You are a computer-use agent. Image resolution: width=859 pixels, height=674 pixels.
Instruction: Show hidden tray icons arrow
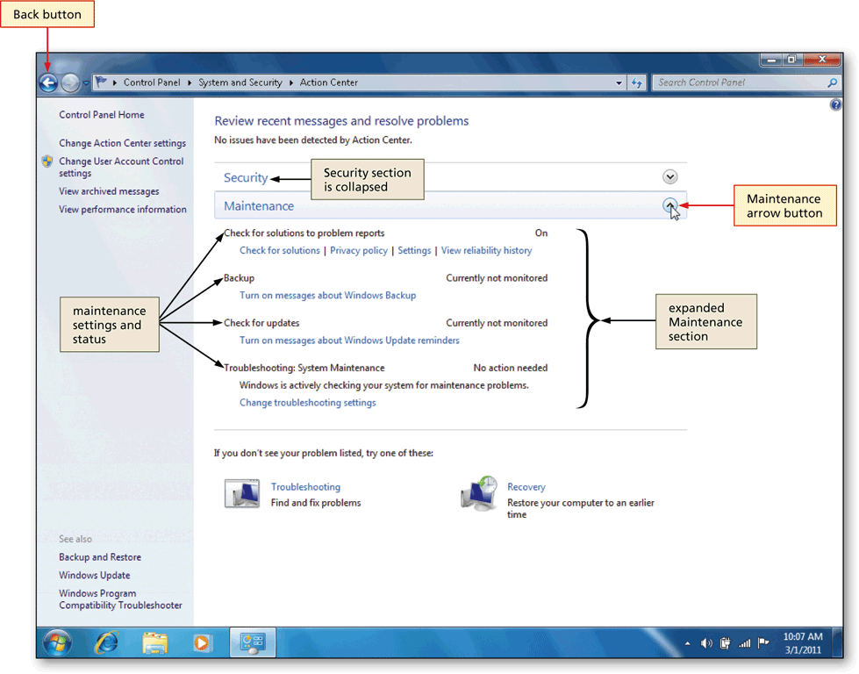point(687,644)
